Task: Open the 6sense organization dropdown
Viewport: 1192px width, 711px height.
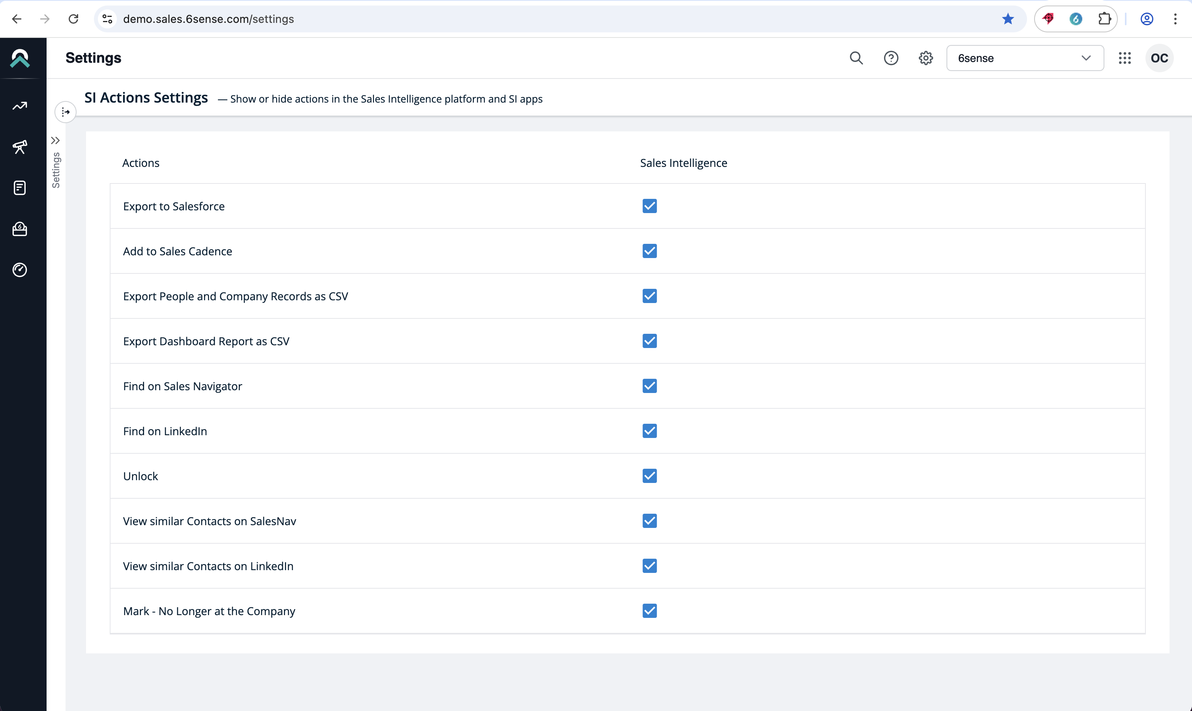Action: click(x=1024, y=58)
